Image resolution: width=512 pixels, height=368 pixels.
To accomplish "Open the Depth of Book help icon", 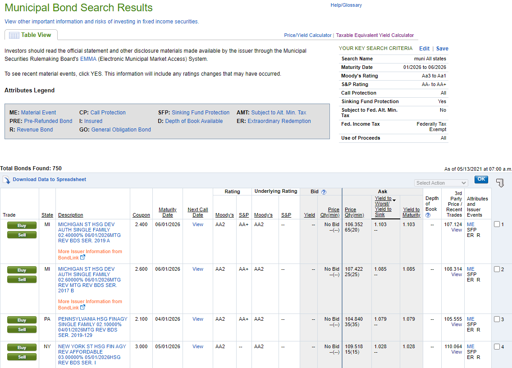I will tap(428, 215).
